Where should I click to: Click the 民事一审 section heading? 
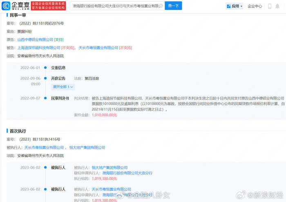point(18,15)
